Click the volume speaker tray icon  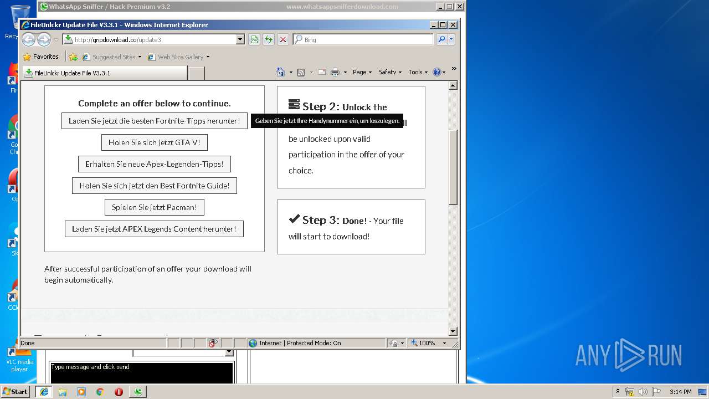tap(643, 391)
